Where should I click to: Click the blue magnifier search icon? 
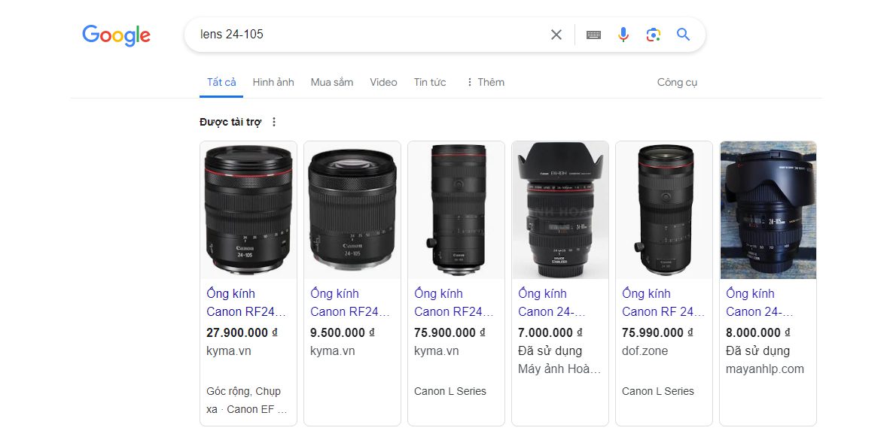pos(684,35)
